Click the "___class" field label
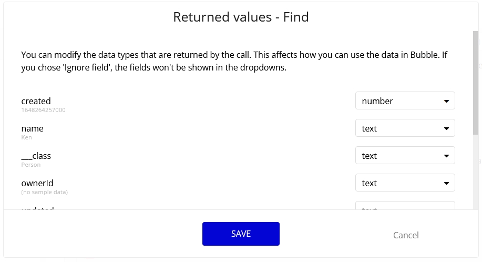Image resolution: width=482 pixels, height=262 pixels. (x=36, y=156)
